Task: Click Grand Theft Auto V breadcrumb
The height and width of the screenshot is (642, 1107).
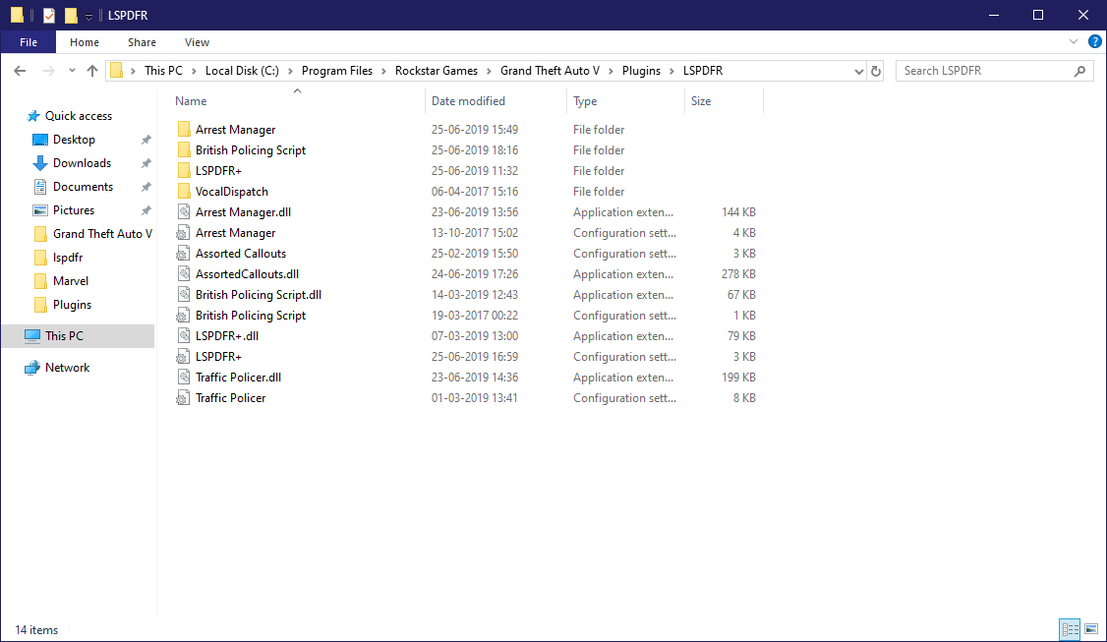Action: pos(550,71)
